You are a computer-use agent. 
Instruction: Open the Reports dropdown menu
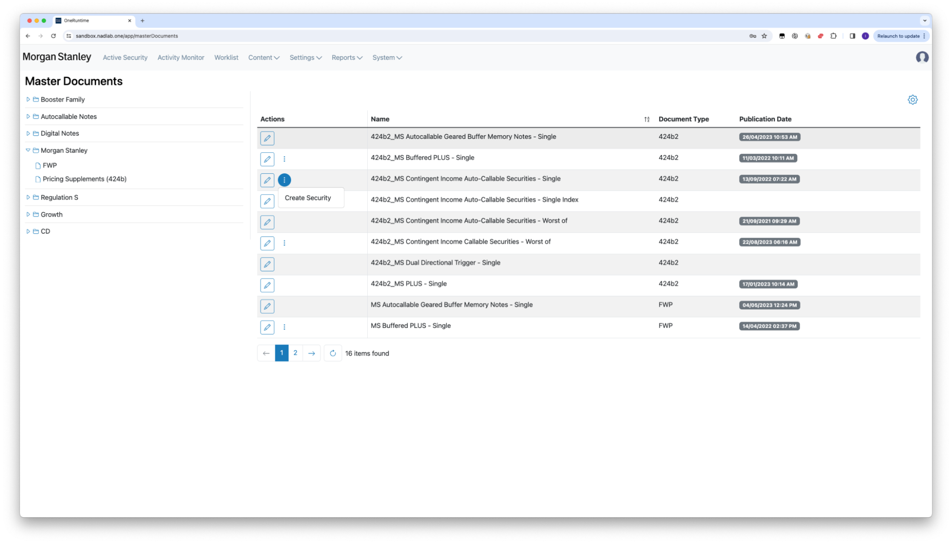347,58
